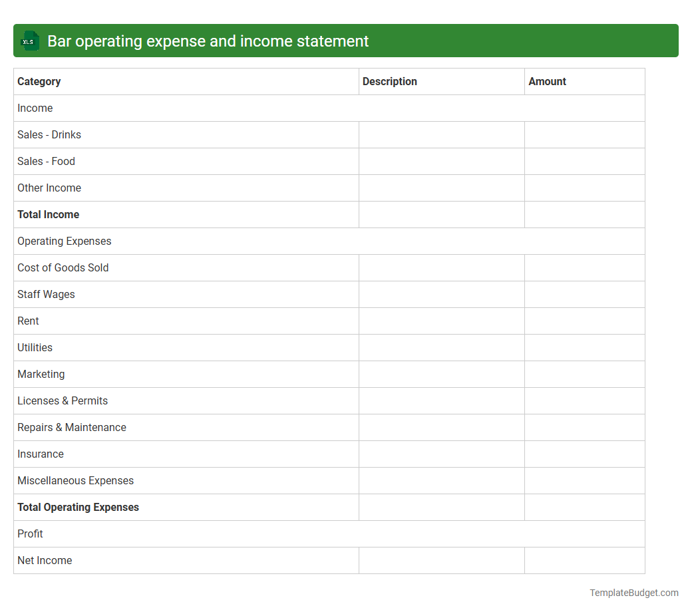
Task: Click the Amount cell beside Rent
Action: tap(584, 321)
